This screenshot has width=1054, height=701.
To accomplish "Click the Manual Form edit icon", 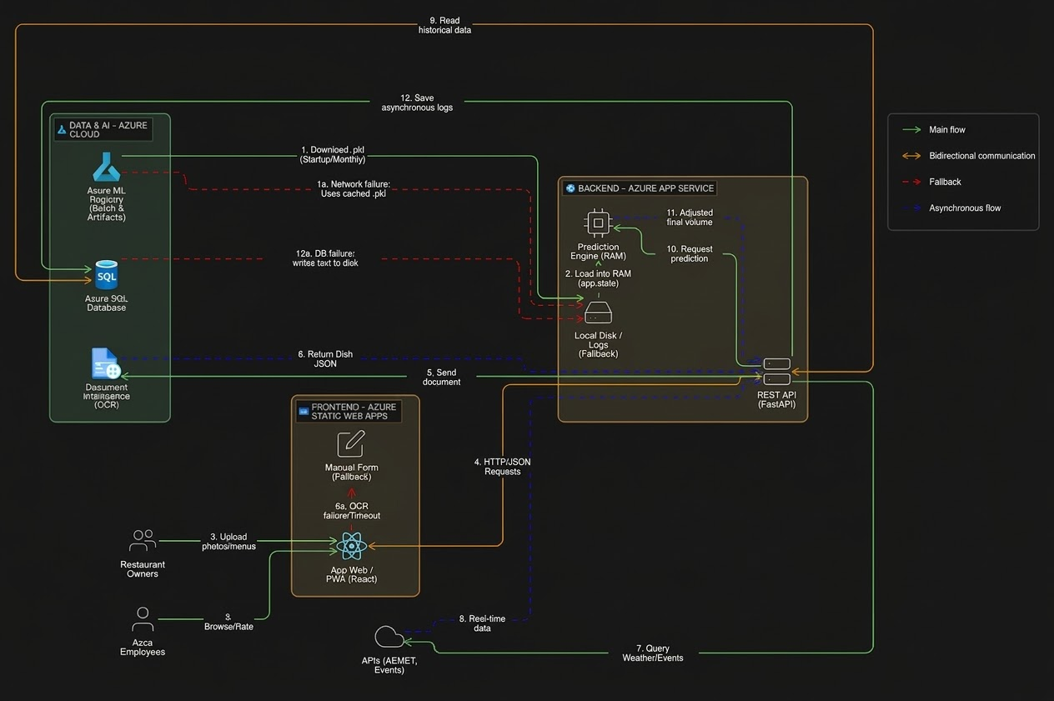I will coord(350,443).
